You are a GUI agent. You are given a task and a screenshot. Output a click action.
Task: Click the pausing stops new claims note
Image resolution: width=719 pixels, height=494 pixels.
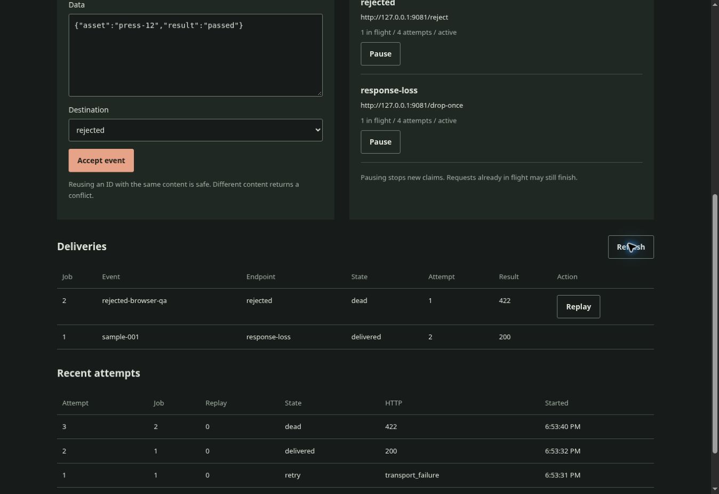(x=469, y=177)
